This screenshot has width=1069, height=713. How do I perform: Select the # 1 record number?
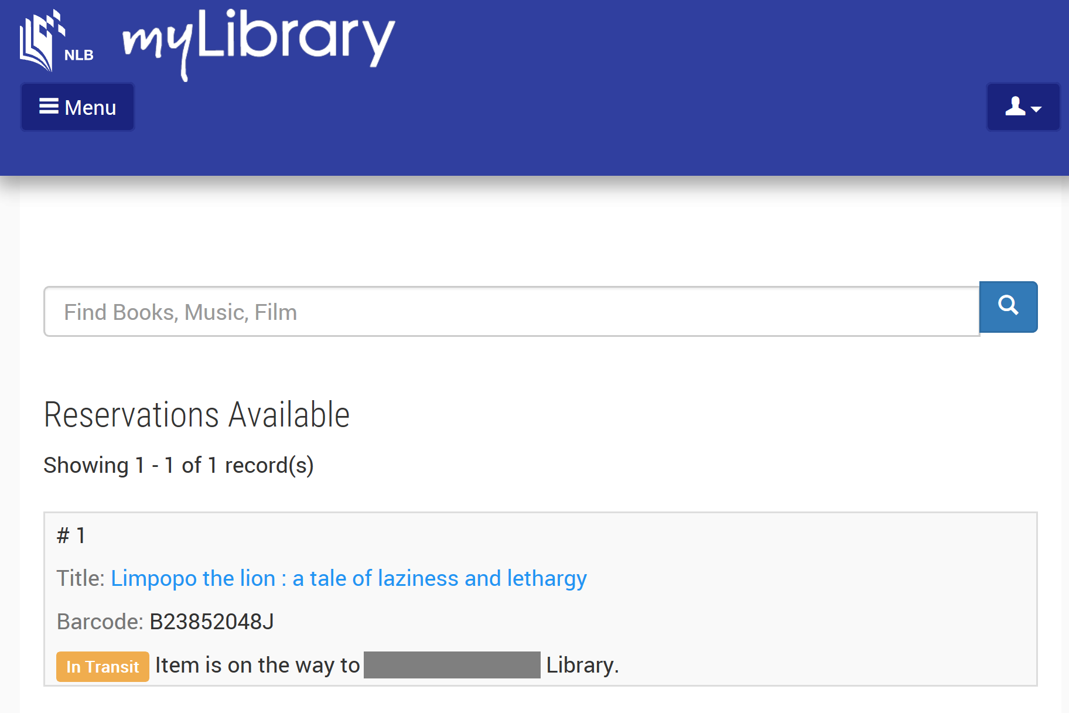(71, 535)
